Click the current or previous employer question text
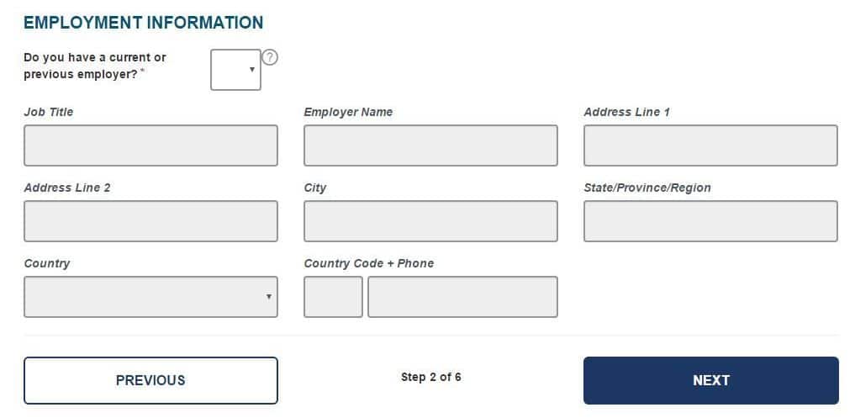This screenshot has height=418, width=855. click(95, 66)
